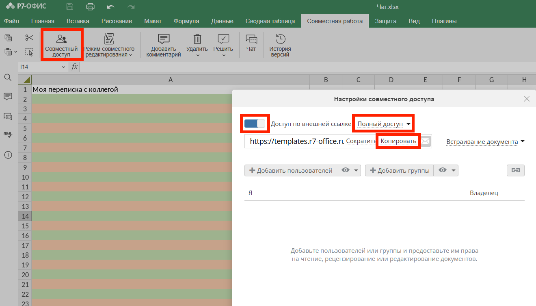Screen dimensions: 536x306
Task: Switch to the Сводная таблица tab
Action: [x=270, y=21]
